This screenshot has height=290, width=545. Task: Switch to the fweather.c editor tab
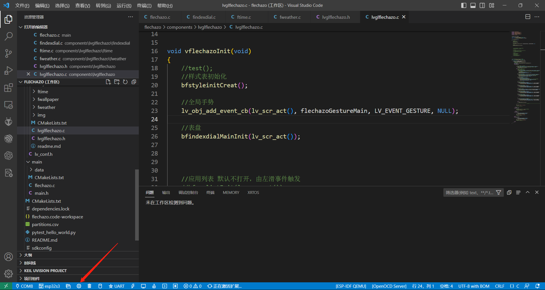[290, 17]
